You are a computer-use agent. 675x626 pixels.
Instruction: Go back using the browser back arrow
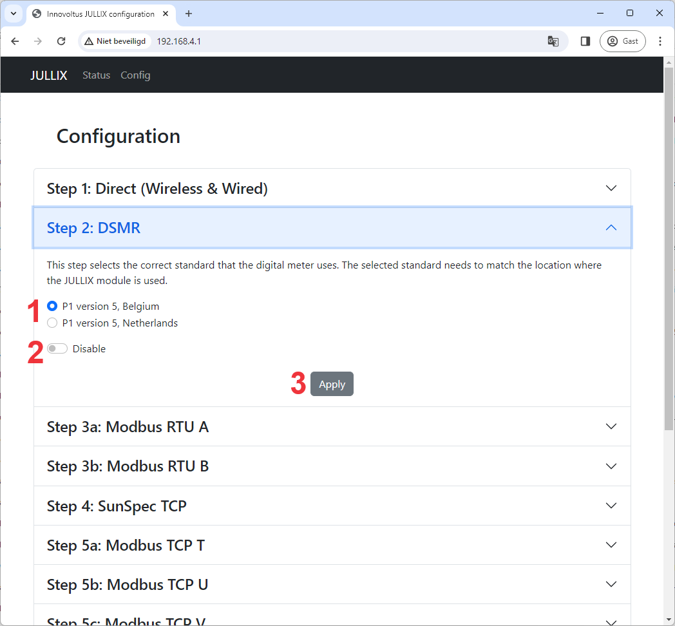pyautogui.click(x=15, y=41)
